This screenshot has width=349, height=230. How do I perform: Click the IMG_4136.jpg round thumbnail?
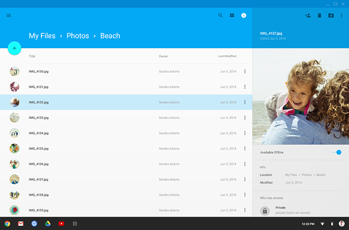14,164
